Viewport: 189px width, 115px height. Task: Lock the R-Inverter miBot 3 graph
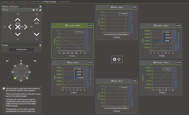(178, 62)
